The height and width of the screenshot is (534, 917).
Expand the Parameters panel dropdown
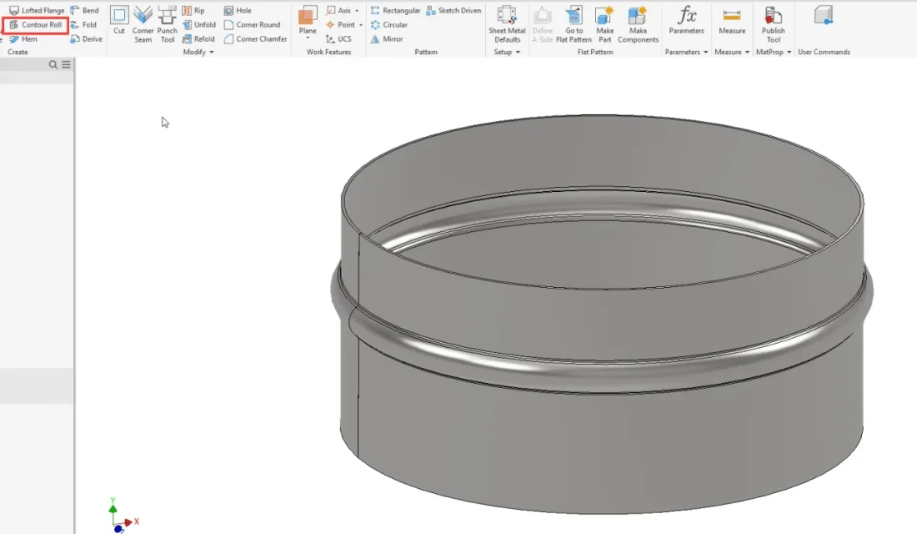pyautogui.click(x=706, y=52)
